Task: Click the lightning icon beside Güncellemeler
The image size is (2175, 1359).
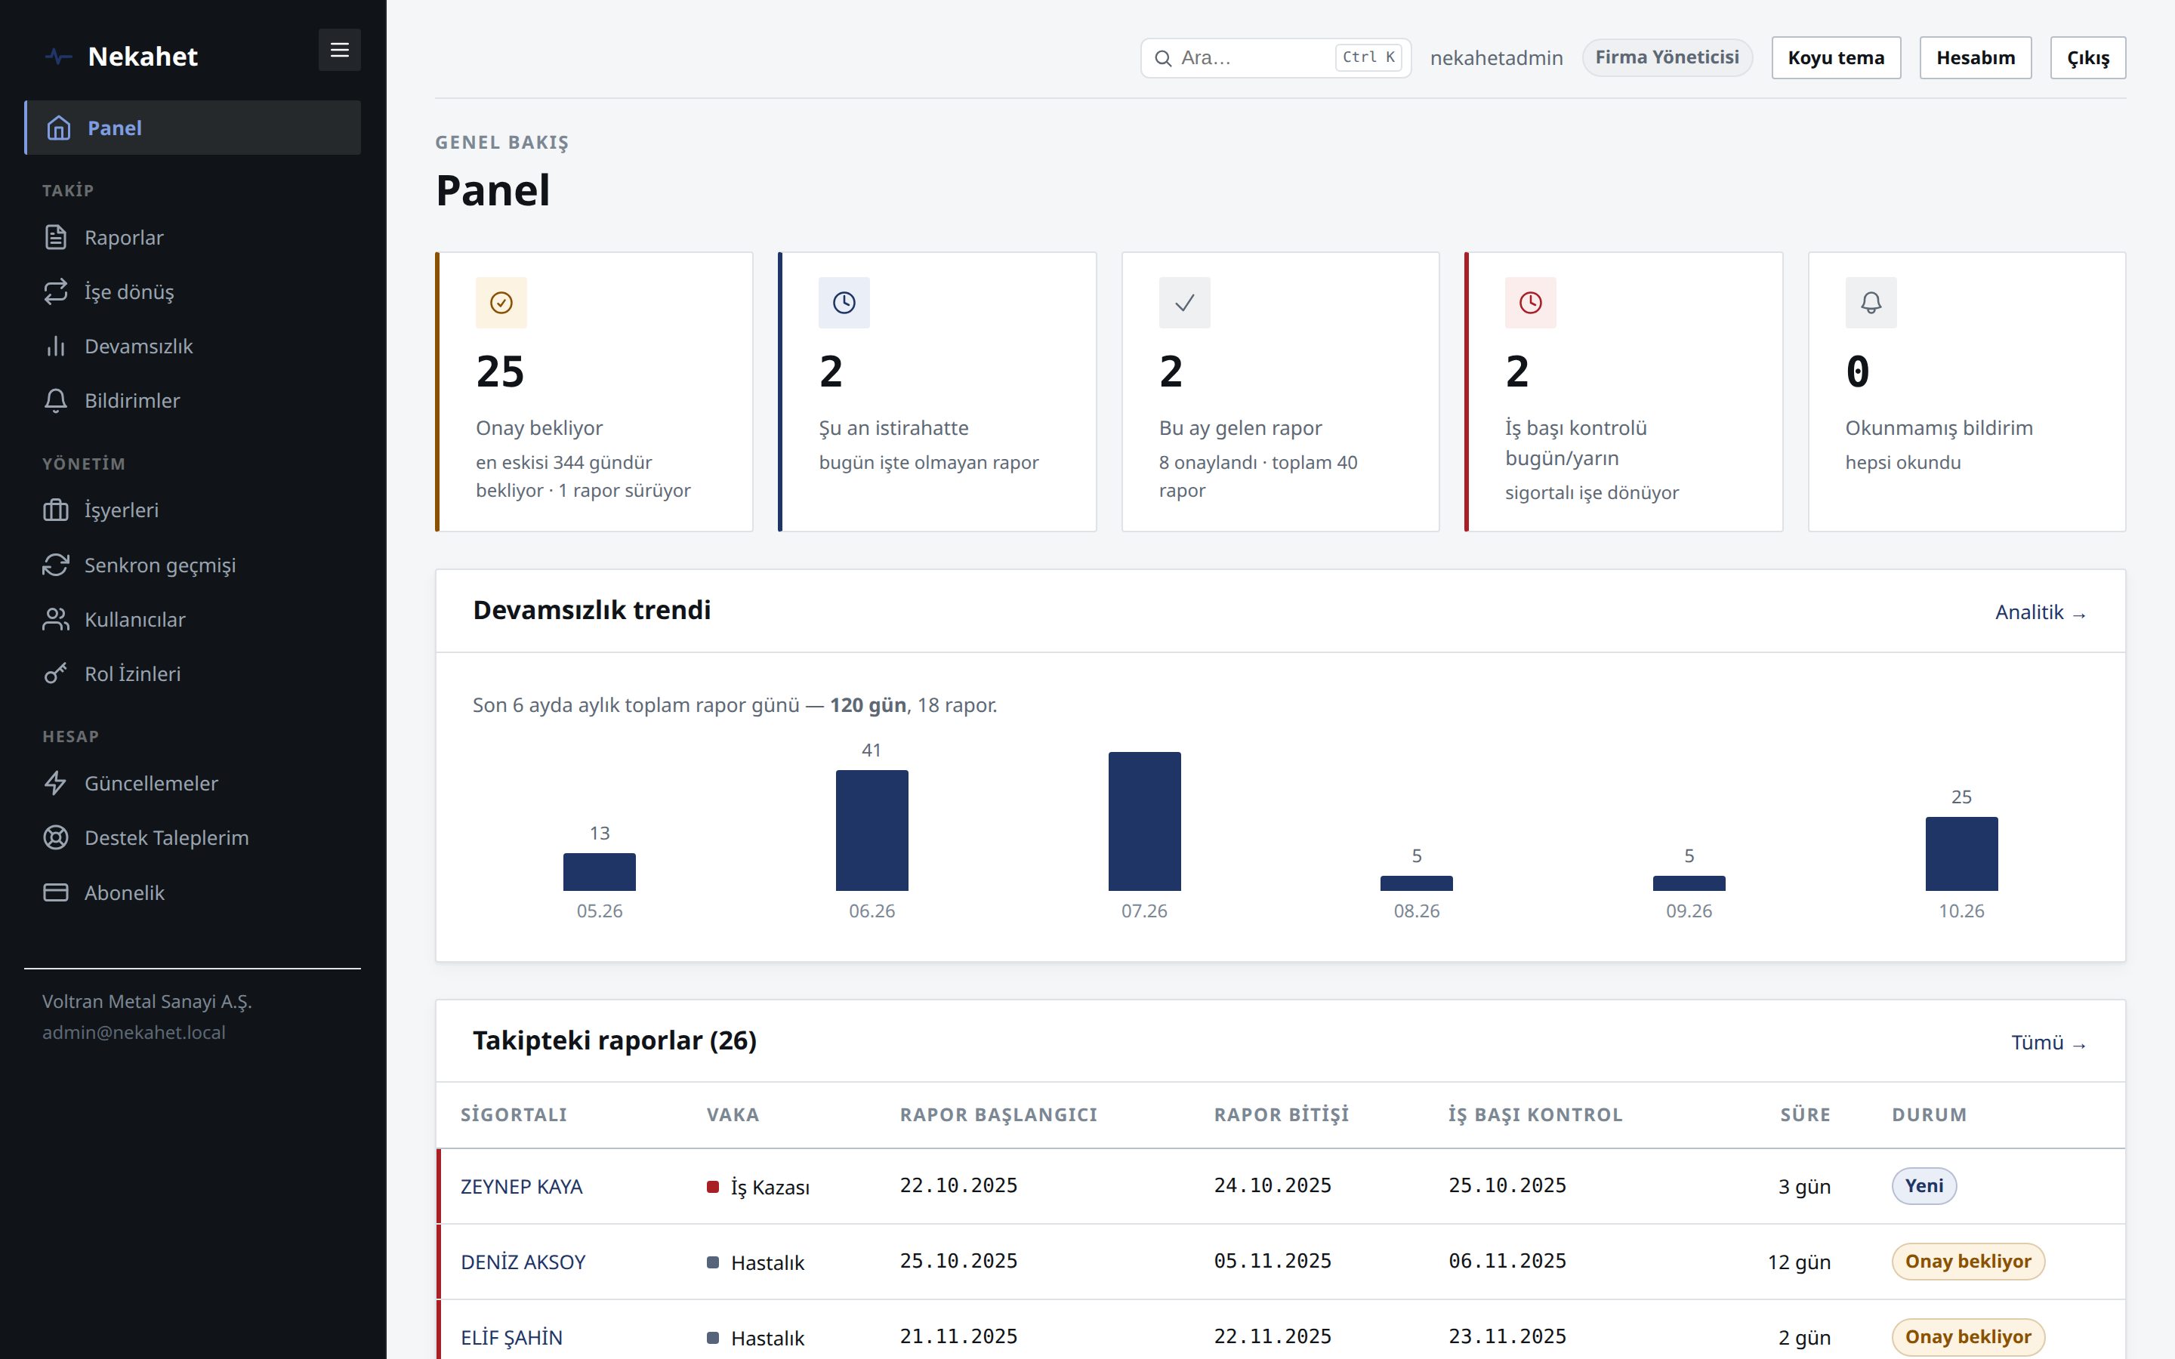Action: pyautogui.click(x=56, y=783)
